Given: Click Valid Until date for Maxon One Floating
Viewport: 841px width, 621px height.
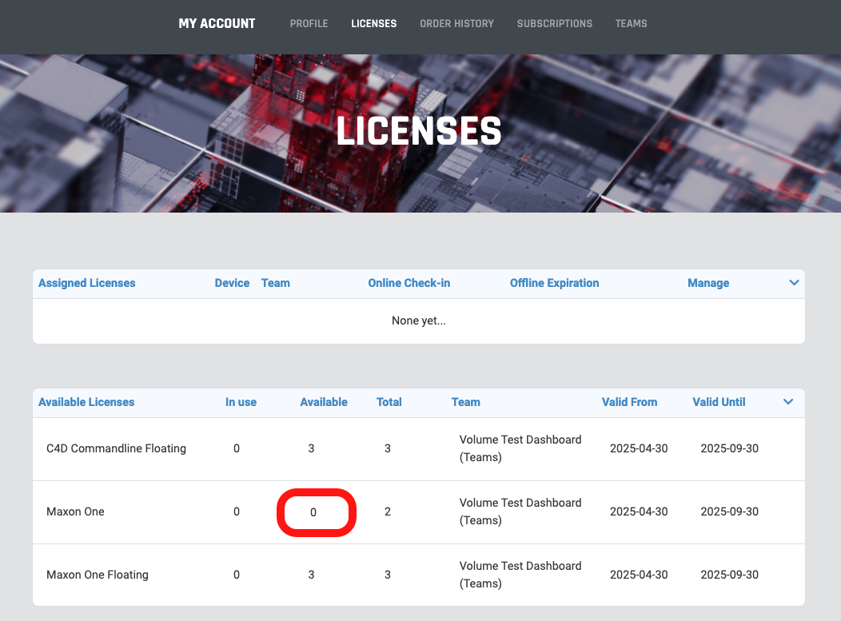Looking at the screenshot, I should tap(729, 575).
